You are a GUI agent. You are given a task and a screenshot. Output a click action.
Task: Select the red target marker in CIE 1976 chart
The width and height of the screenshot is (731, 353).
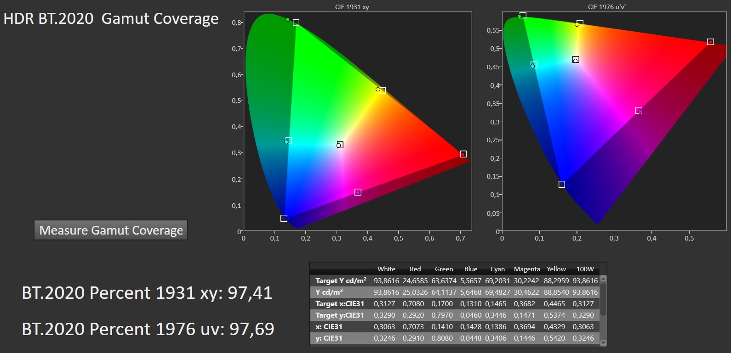tap(710, 42)
